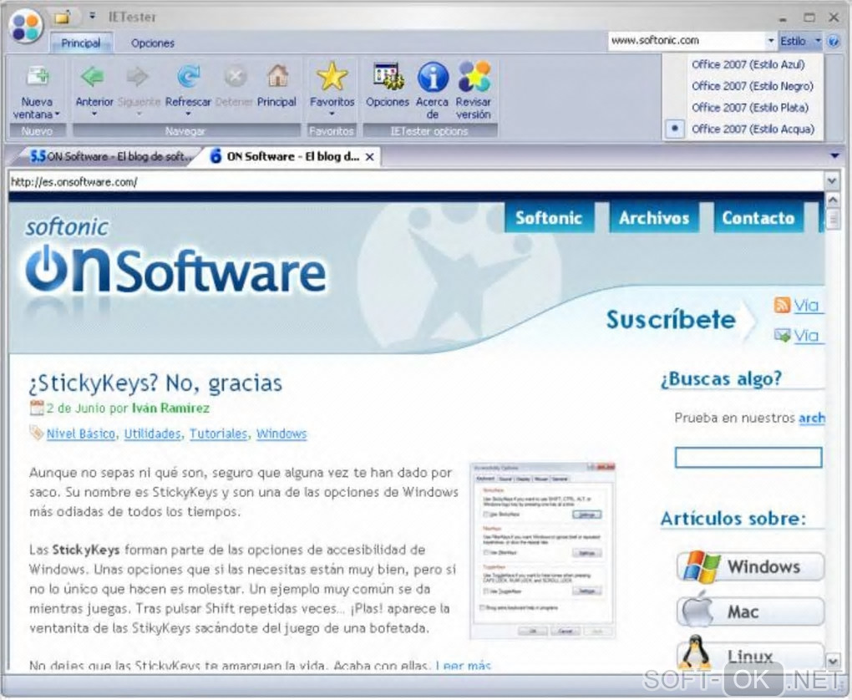Viewport: 852px width, 700px height.
Task: Open the Windows category tag link
Action: pyautogui.click(x=281, y=434)
